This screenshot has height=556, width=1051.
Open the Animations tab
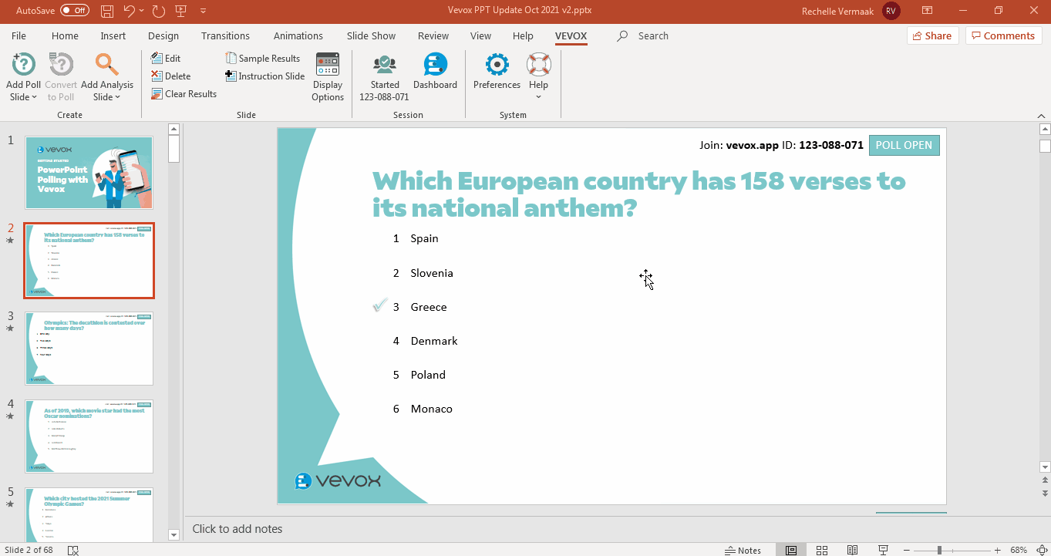298,36
